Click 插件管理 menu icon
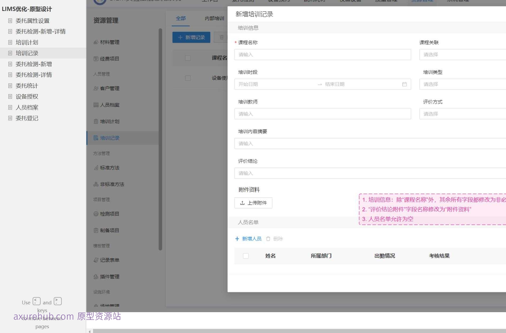The height and width of the screenshot is (333, 506). click(96, 277)
